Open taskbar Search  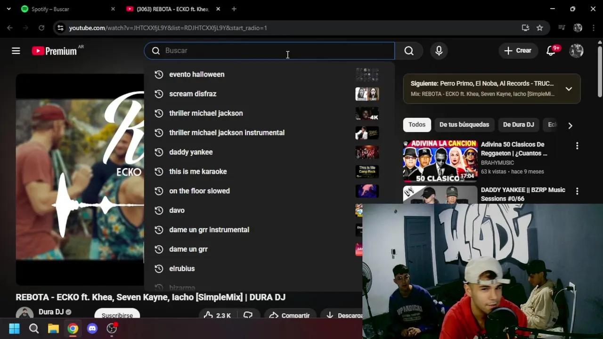(x=34, y=329)
